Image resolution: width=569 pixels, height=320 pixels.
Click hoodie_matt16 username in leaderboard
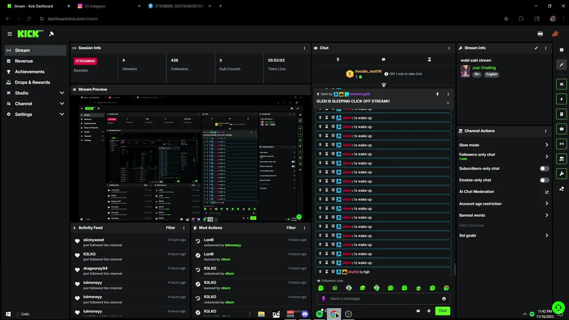click(x=369, y=71)
